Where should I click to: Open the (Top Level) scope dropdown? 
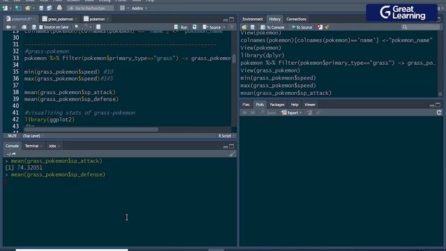click(33, 136)
